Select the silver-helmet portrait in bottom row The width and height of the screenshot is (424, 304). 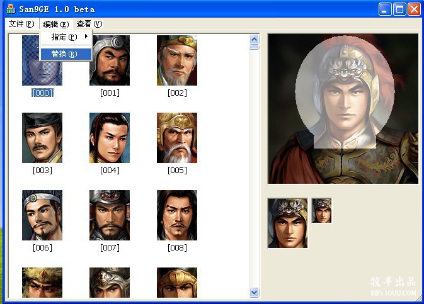(110, 283)
